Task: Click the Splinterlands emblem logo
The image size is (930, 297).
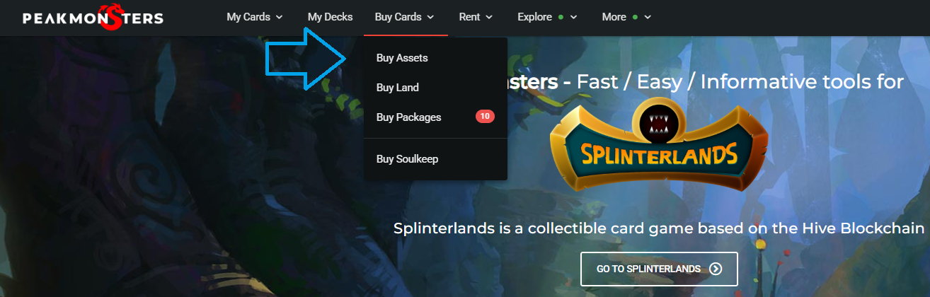Action: coord(660,144)
